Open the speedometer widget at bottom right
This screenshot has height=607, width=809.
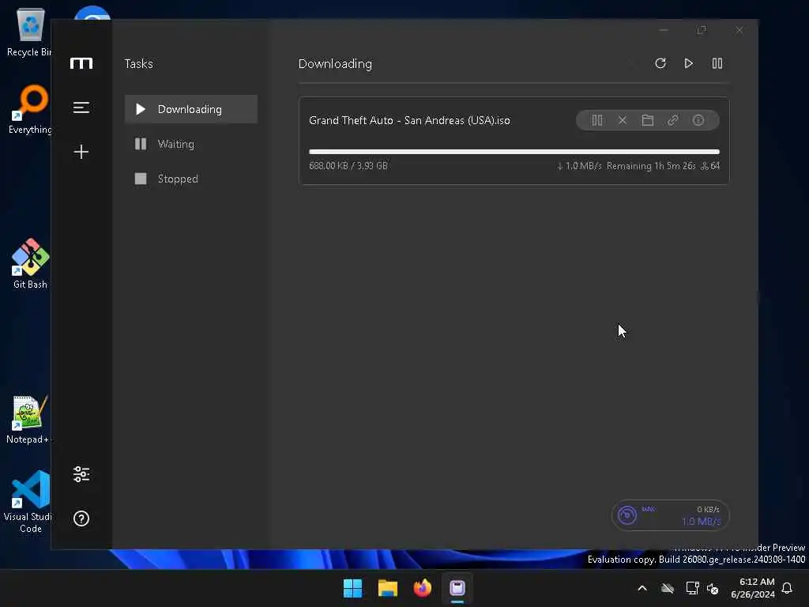coord(670,515)
